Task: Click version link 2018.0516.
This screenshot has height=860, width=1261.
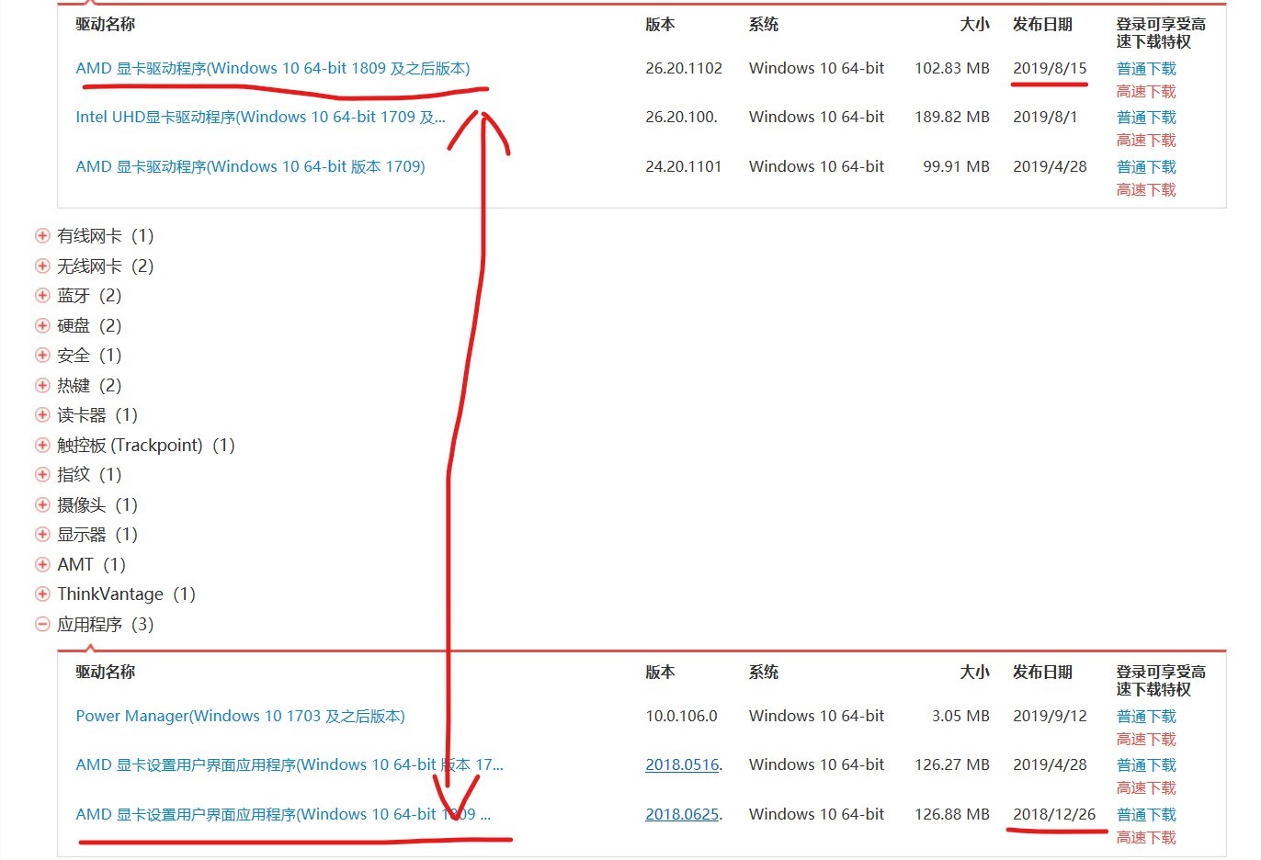Action: 684,764
